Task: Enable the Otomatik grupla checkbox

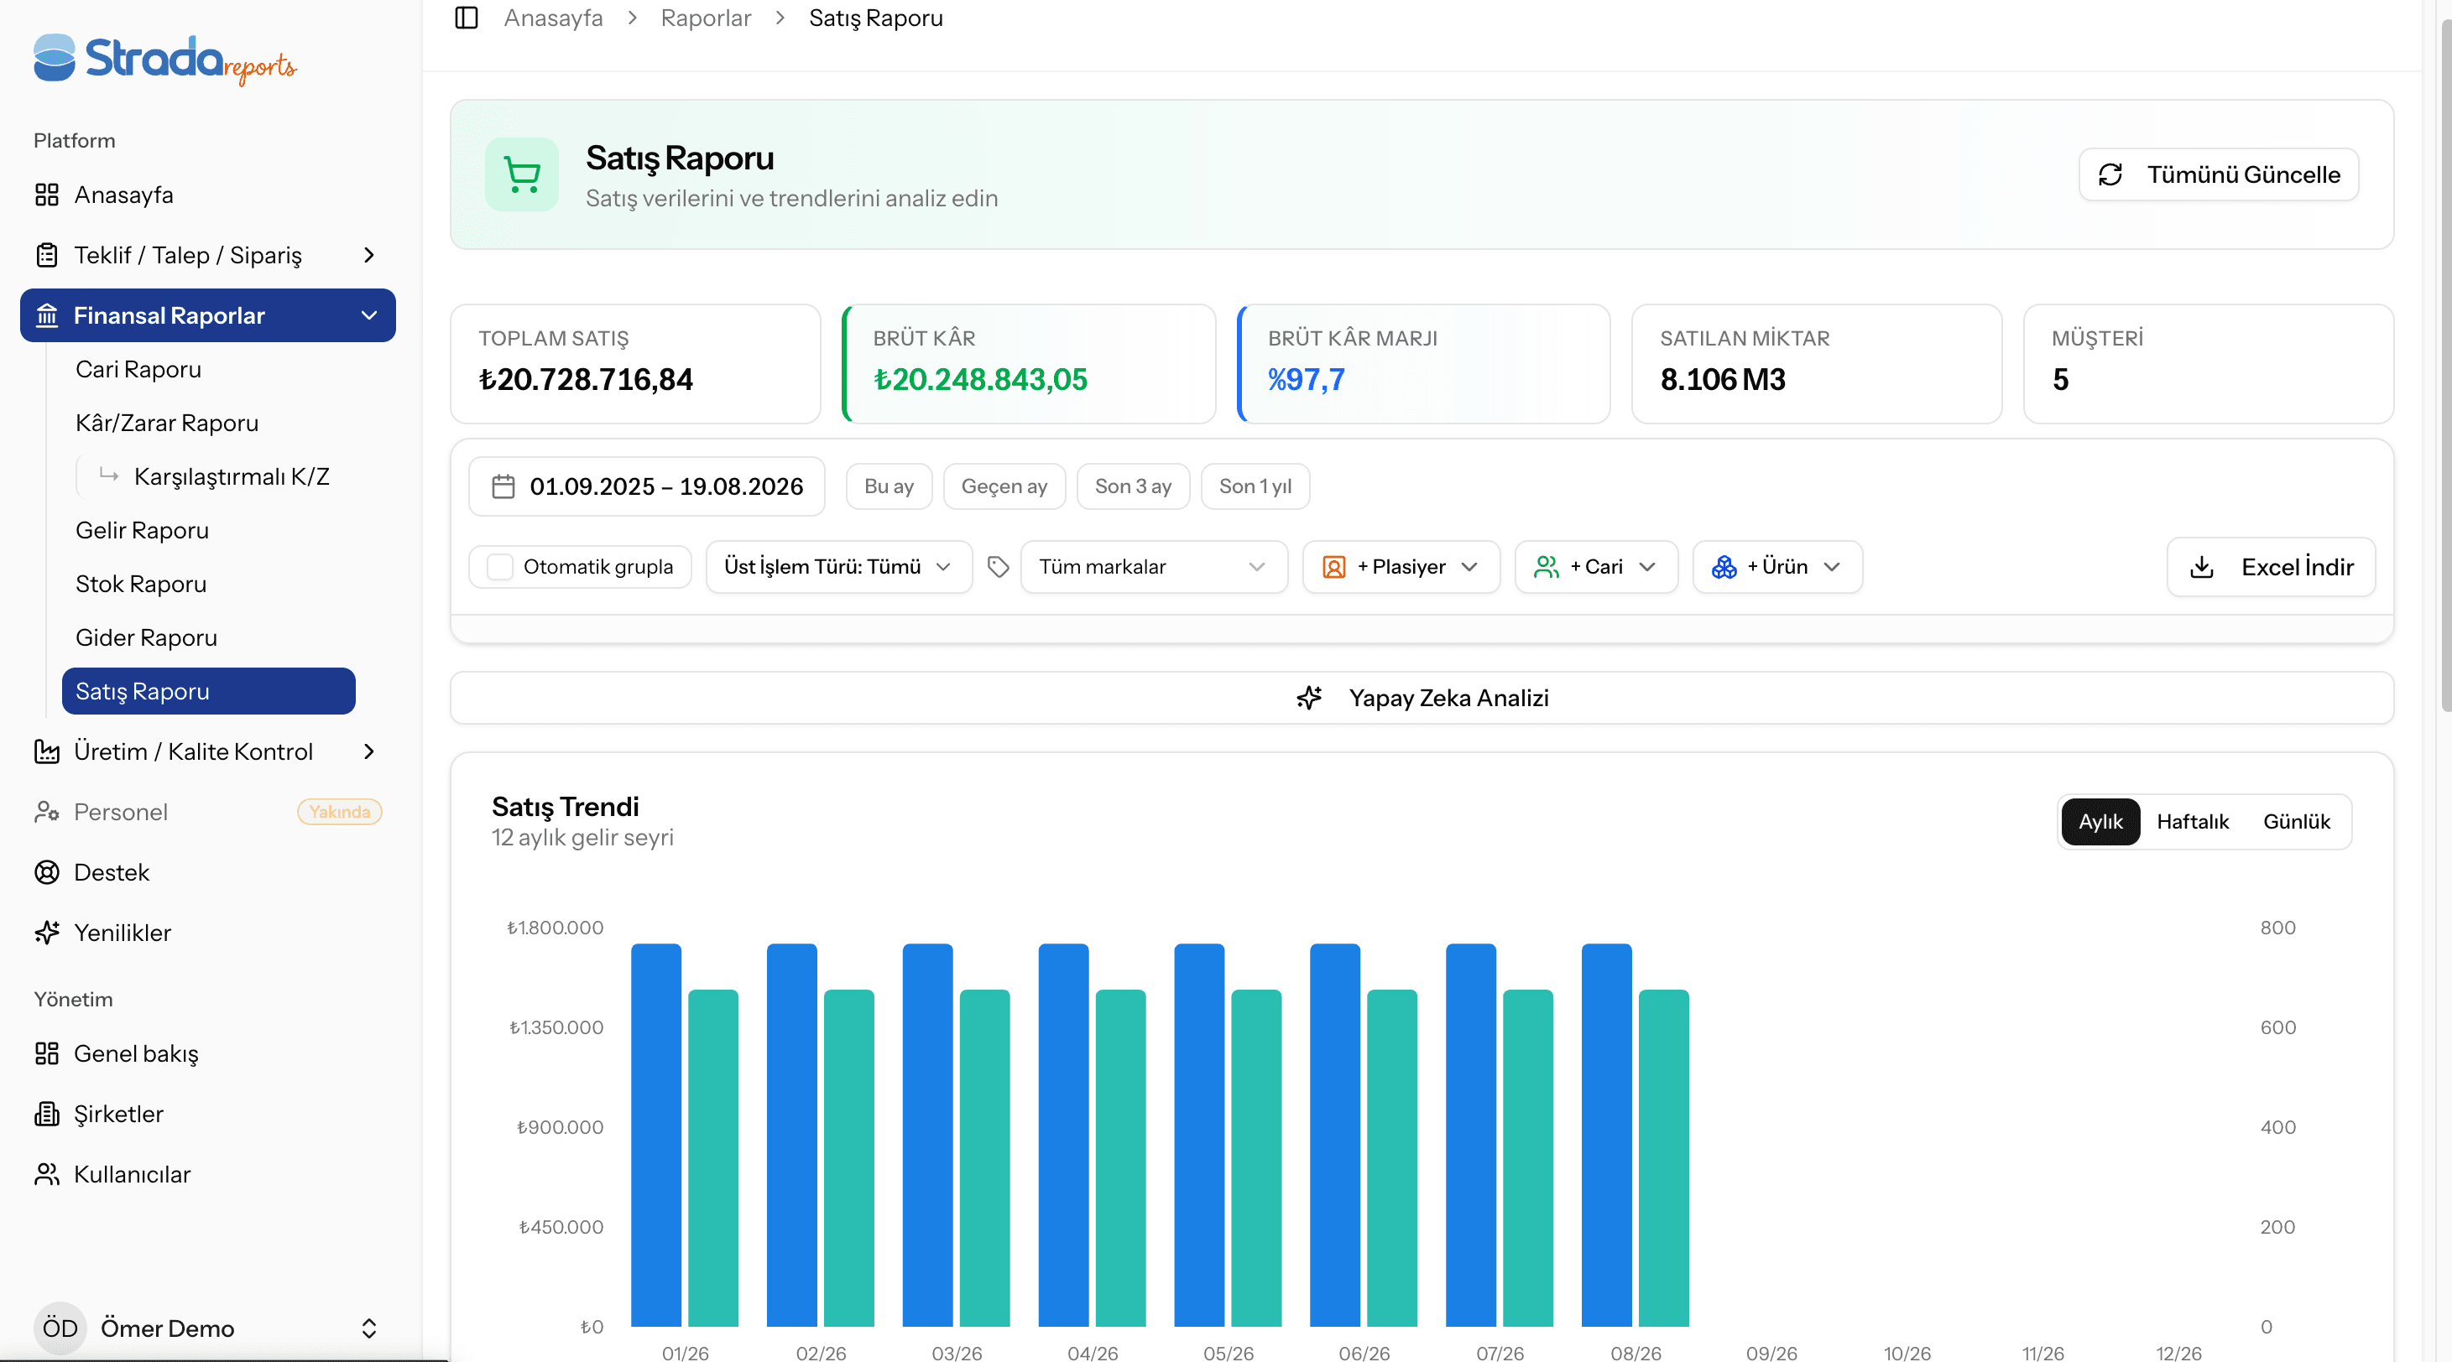Action: [500, 567]
